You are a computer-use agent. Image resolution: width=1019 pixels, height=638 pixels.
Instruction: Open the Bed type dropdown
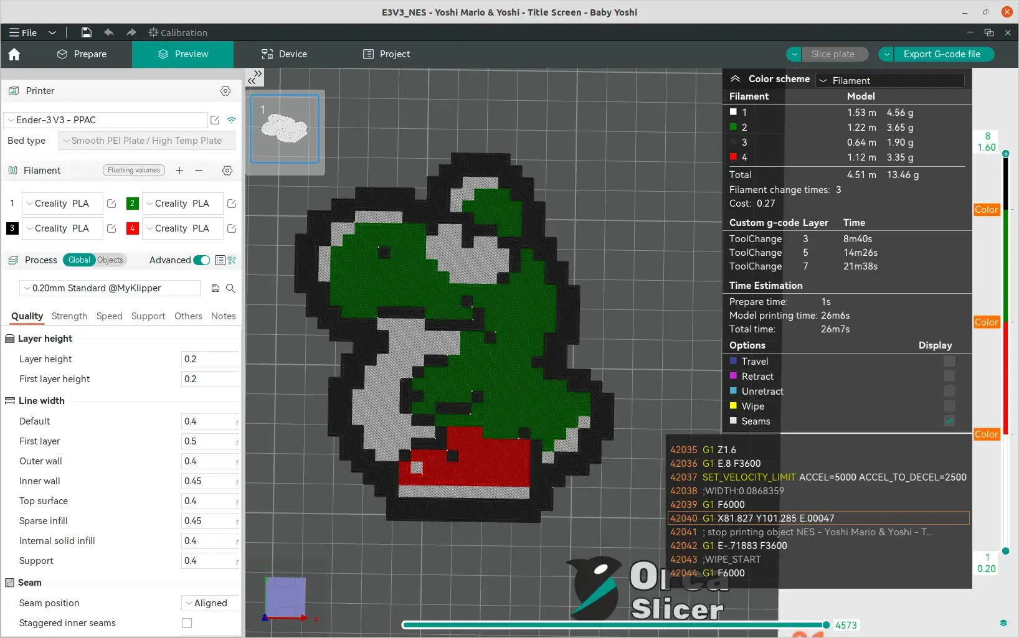tap(147, 141)
